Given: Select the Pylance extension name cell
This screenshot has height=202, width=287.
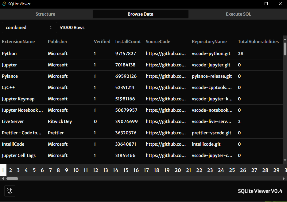Looking at the screenshot, I should [x=10, y=76].
